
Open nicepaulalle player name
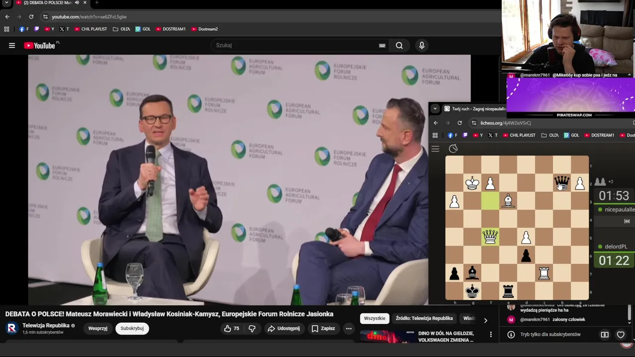[x=620, y=210]
